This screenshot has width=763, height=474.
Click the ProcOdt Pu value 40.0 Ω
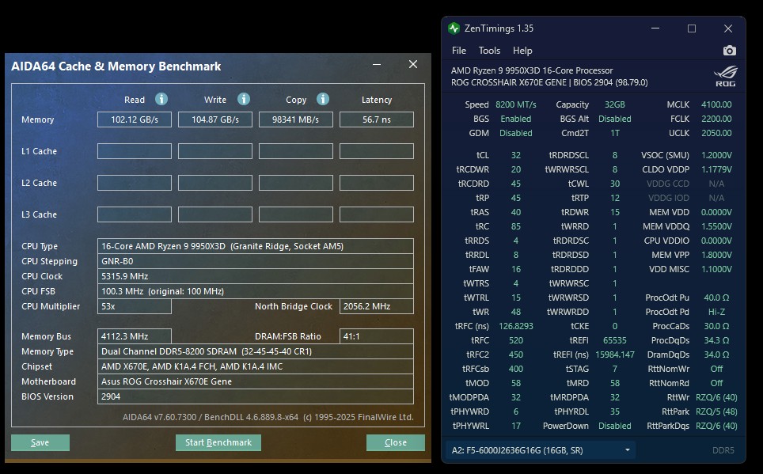coord(716,298)
